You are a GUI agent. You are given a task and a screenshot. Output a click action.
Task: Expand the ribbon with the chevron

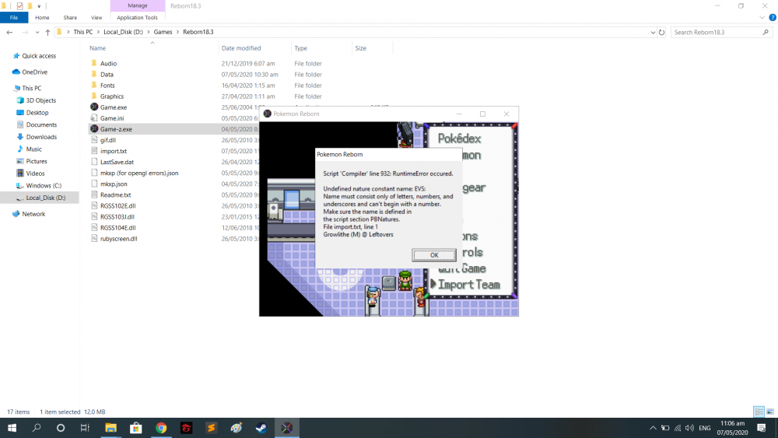tap(762, 17)
